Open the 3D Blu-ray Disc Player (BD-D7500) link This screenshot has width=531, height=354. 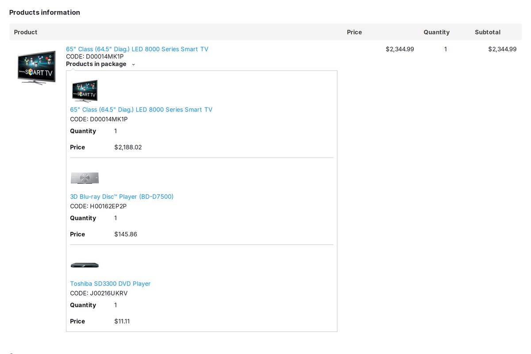tap(122, 196)
